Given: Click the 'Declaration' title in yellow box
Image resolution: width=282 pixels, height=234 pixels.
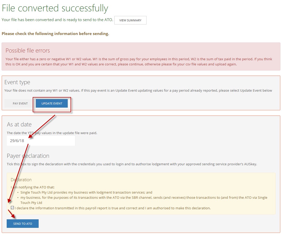Looking at the screenshot, I should pyautogui.click(x=21, y=180).
